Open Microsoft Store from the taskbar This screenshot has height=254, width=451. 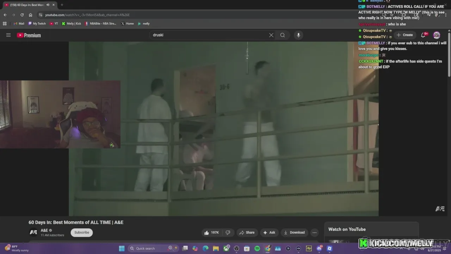(x=247, y=248)
